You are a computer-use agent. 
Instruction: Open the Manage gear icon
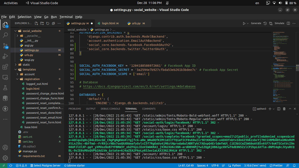[x=5, y=158]
